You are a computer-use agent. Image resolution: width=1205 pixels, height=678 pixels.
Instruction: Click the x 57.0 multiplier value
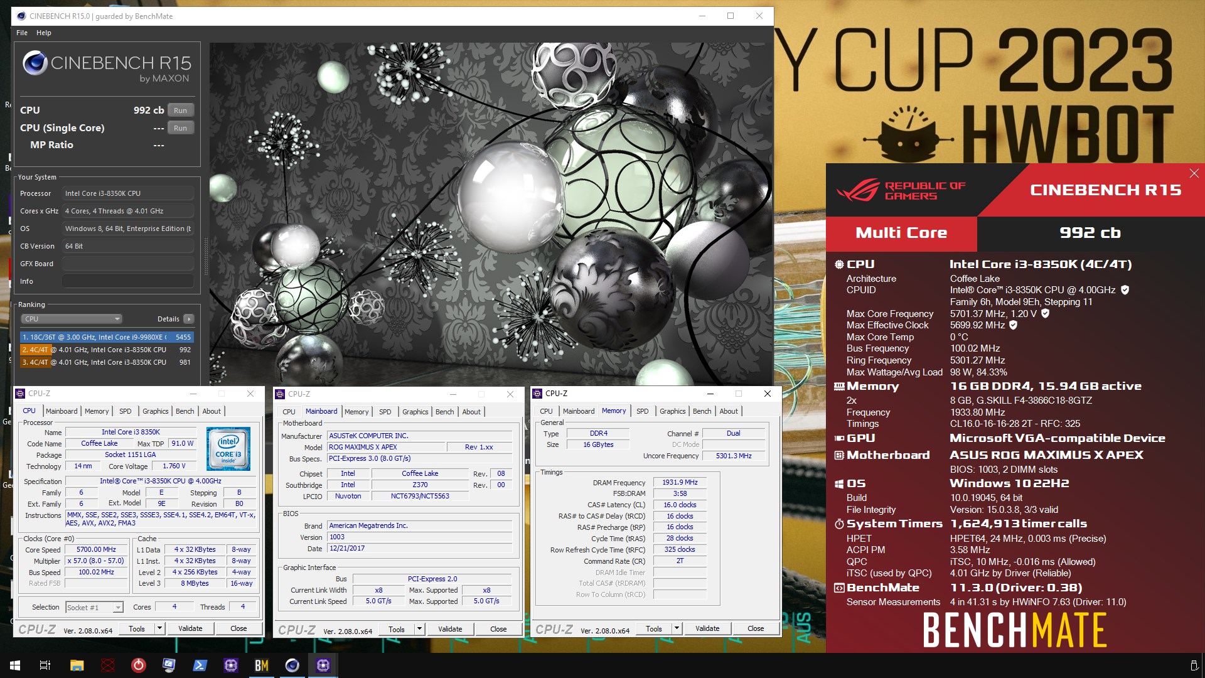click(x=96, y=561)
